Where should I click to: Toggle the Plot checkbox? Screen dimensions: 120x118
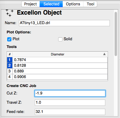tap(9, 39)
